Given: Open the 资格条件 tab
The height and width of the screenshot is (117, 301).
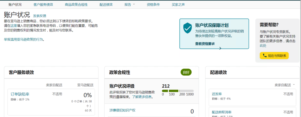Looking at the screenshot, I should pyautogui.click(x=153, y=5).
